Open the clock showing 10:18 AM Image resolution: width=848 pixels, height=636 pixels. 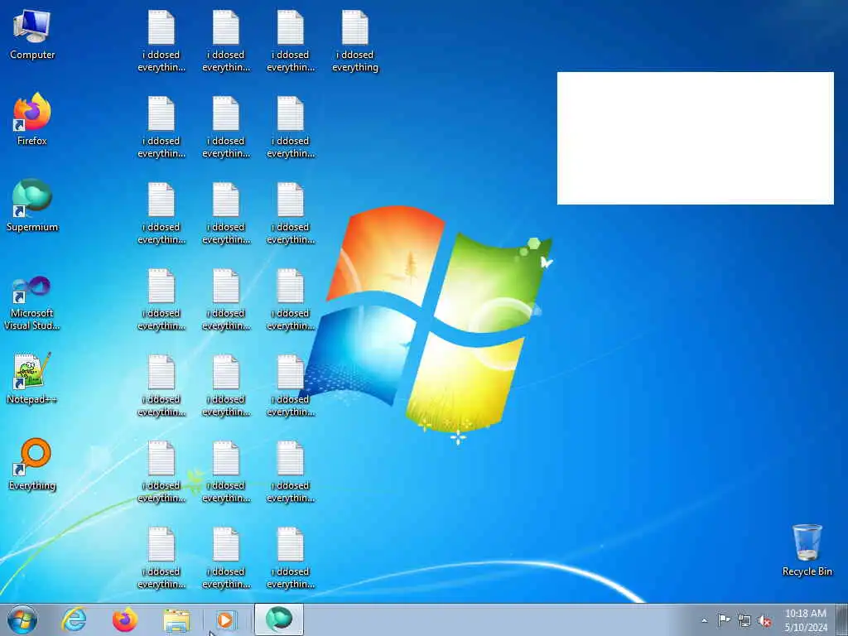pyautogui.click(x=806, y=619)
